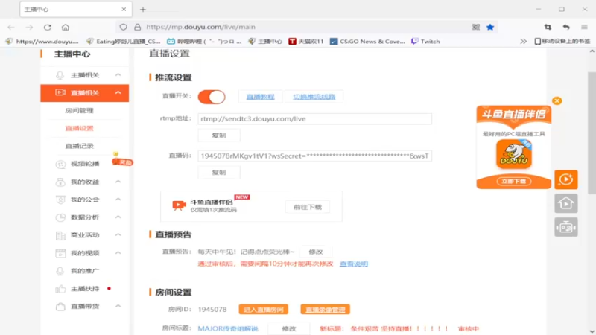Close the 斗鱼直播伴侣 floating ad

coord(557,100)
